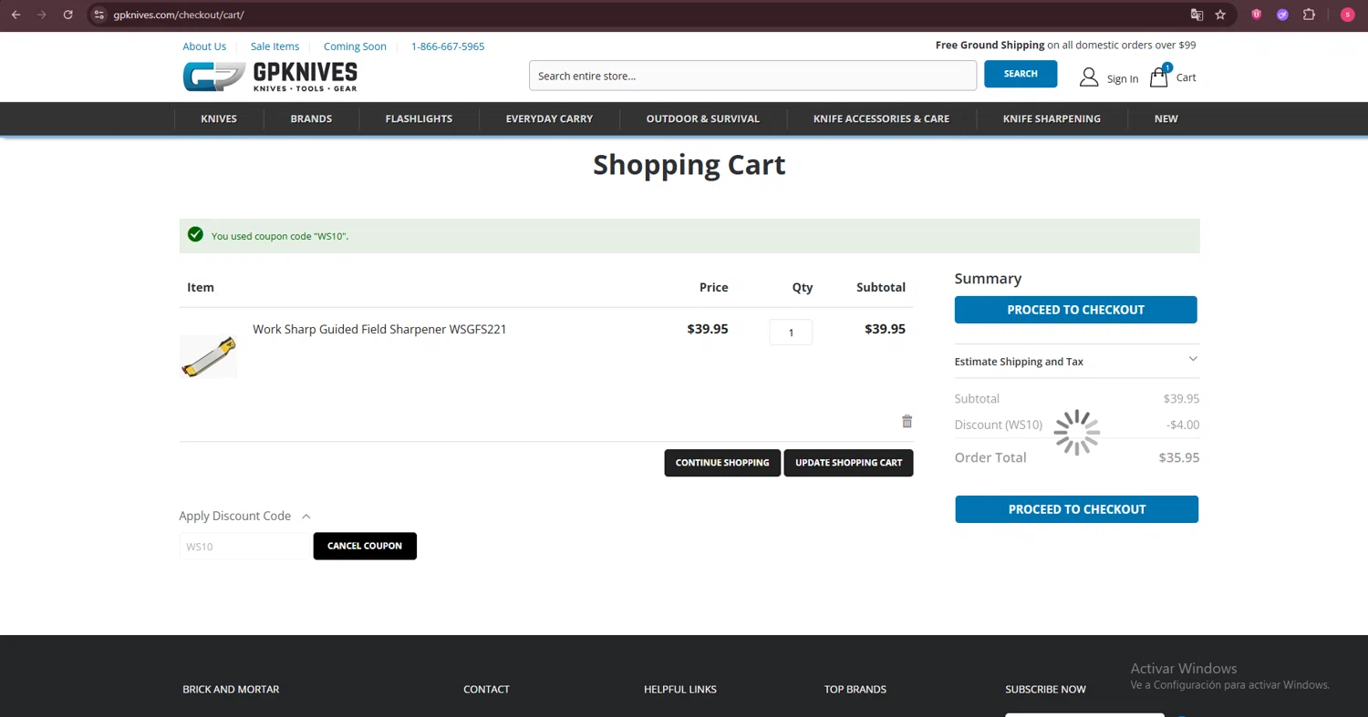The height and width of the screenshot is (717, 1368).
Task: Click the upper PROCEED TO CHECKOUT button
Action: tap(1076, 310)
